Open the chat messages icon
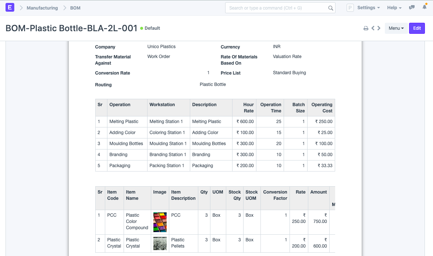The height and width of the screenshot is (256, 433). tap(412, 8)
